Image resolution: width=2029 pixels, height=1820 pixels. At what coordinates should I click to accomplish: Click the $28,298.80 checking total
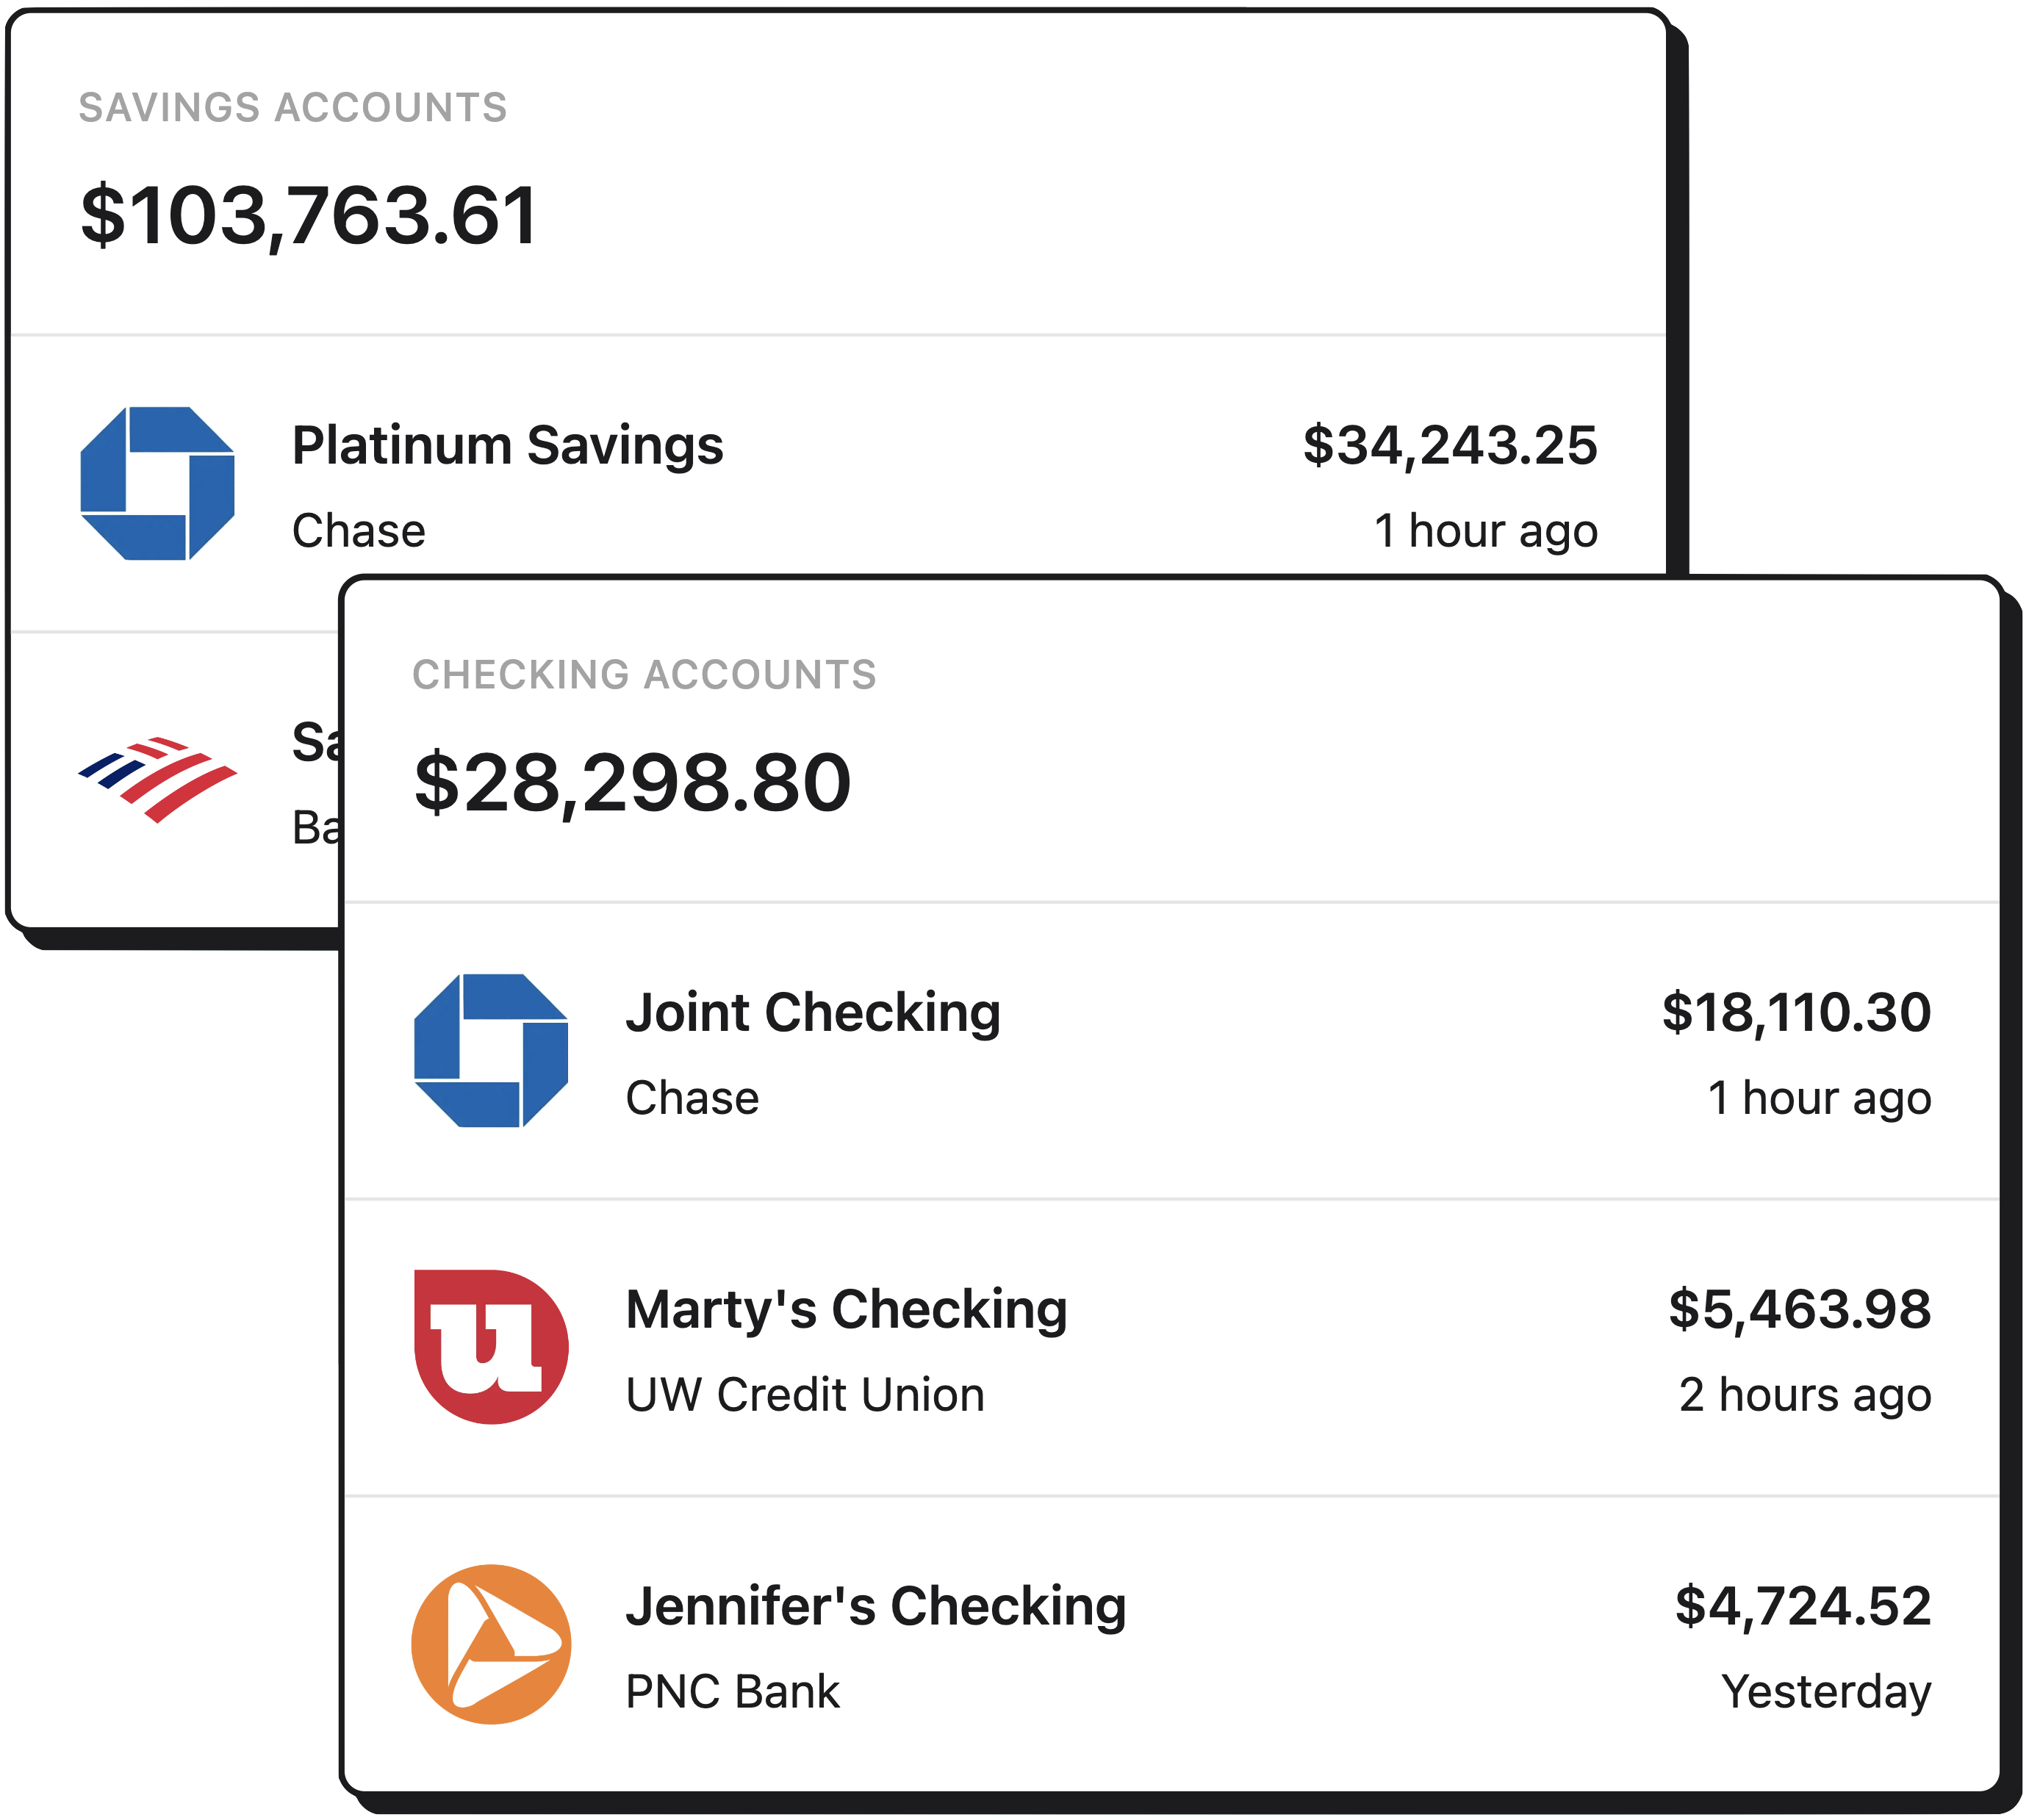[632, 783]
